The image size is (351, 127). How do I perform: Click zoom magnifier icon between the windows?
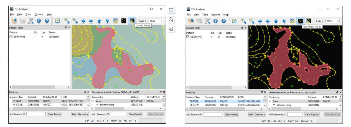coord(171,20)
